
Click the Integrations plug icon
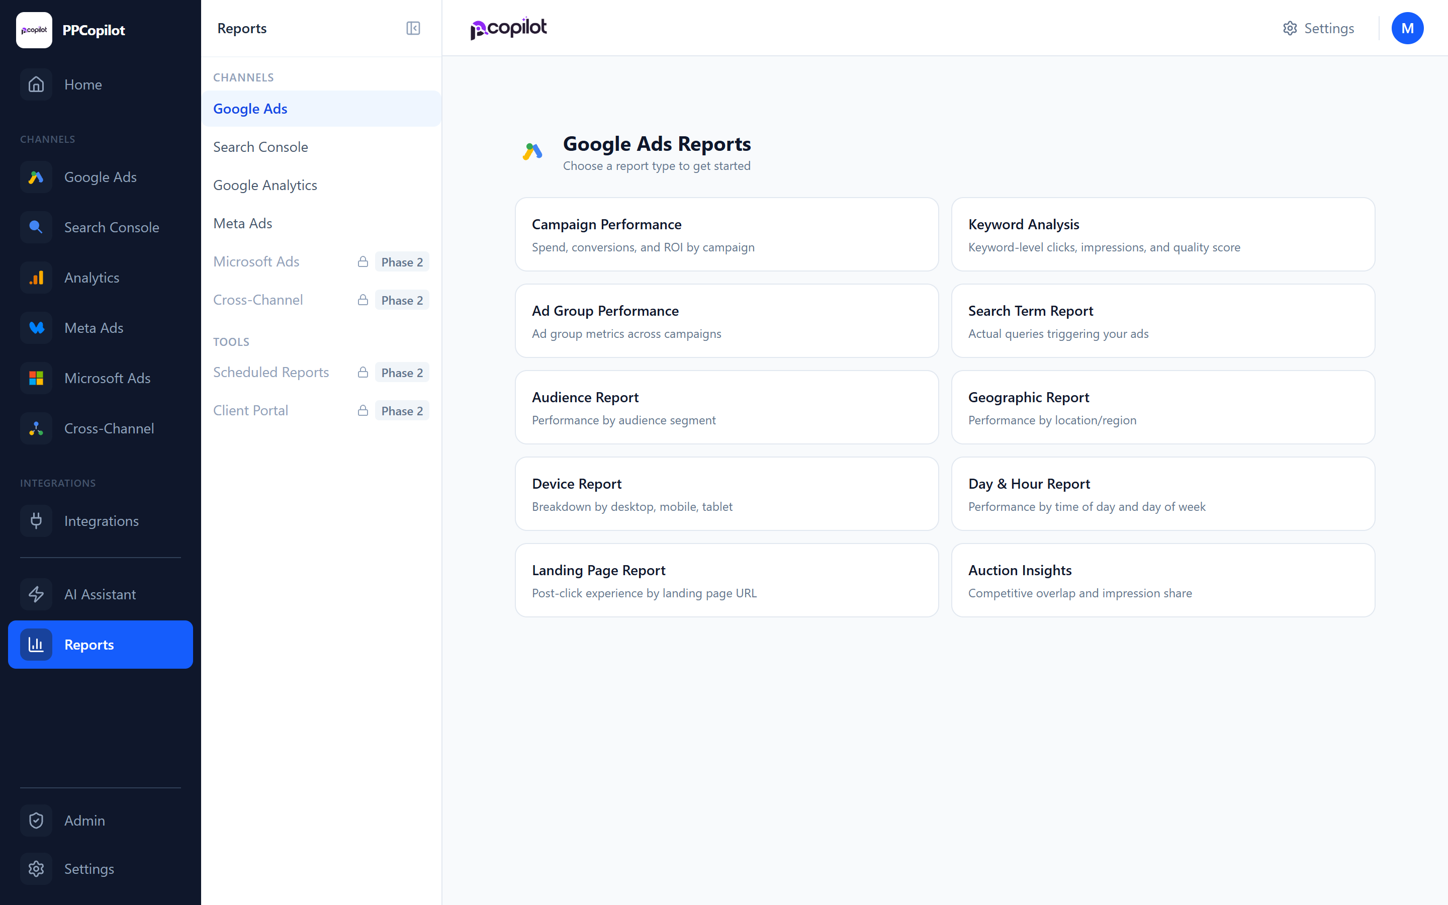(x=36, y=521)
